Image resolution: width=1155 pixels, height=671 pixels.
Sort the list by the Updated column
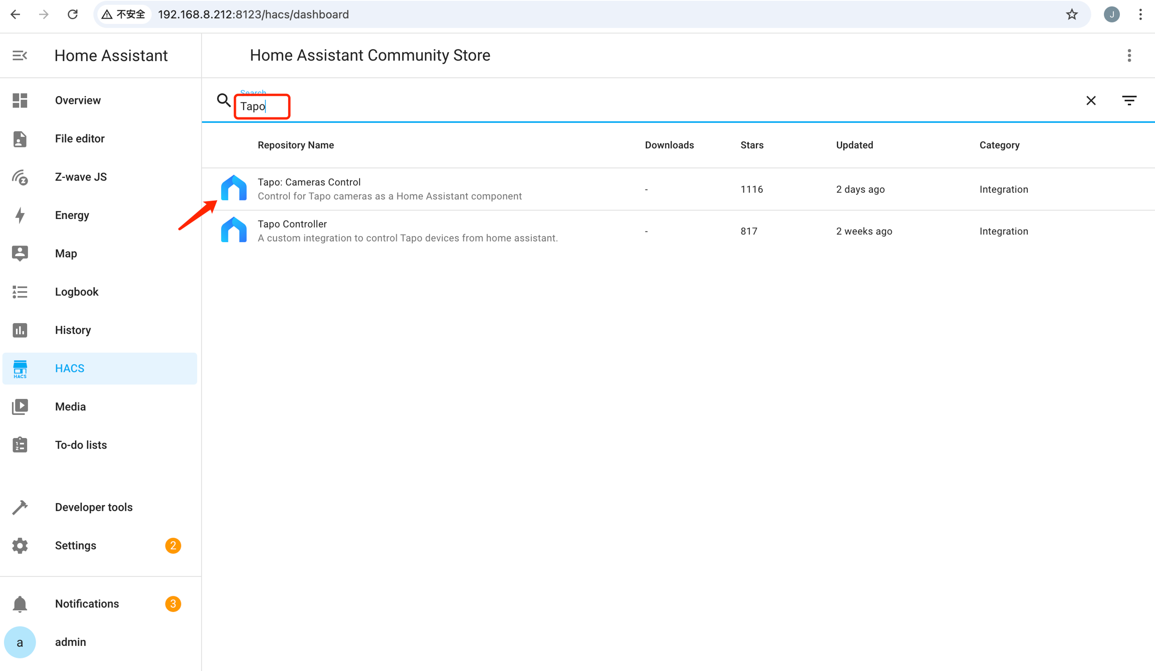(854, 145)
